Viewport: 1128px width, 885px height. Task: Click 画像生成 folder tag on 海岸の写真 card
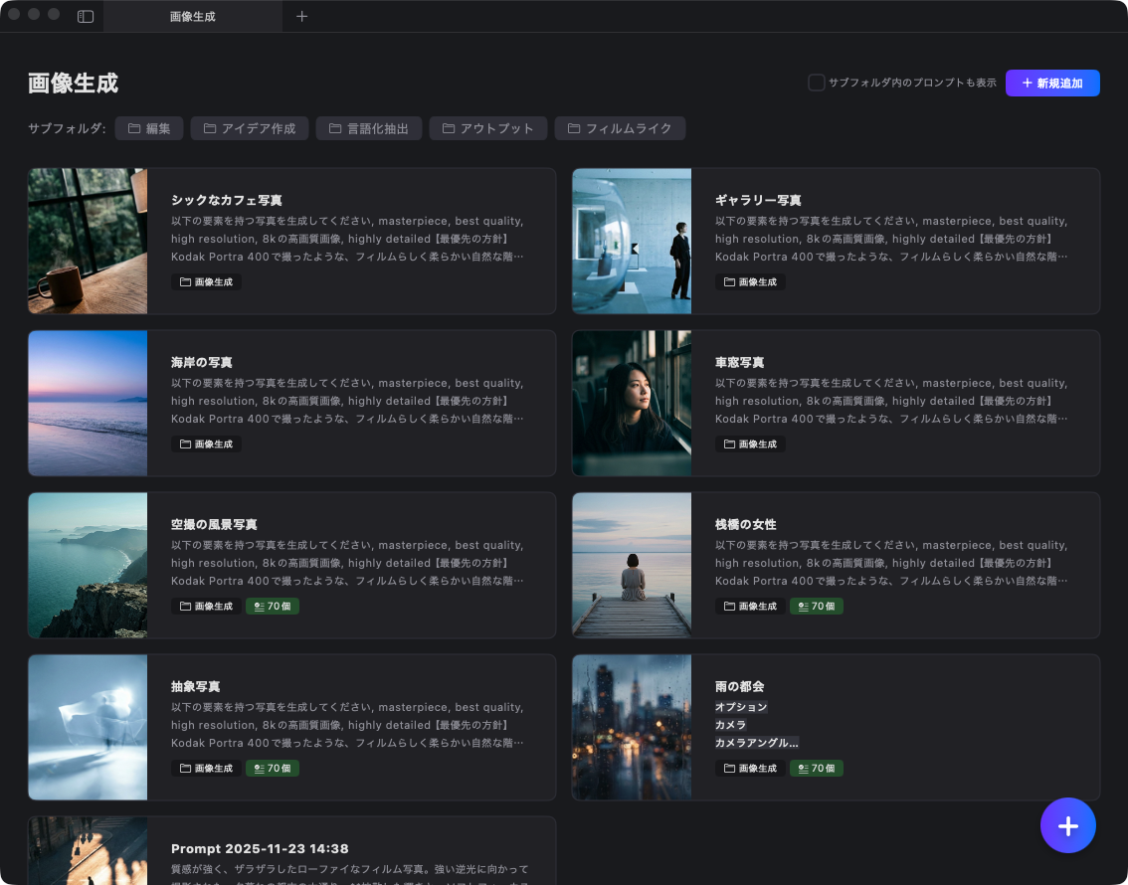click(207, 444)
